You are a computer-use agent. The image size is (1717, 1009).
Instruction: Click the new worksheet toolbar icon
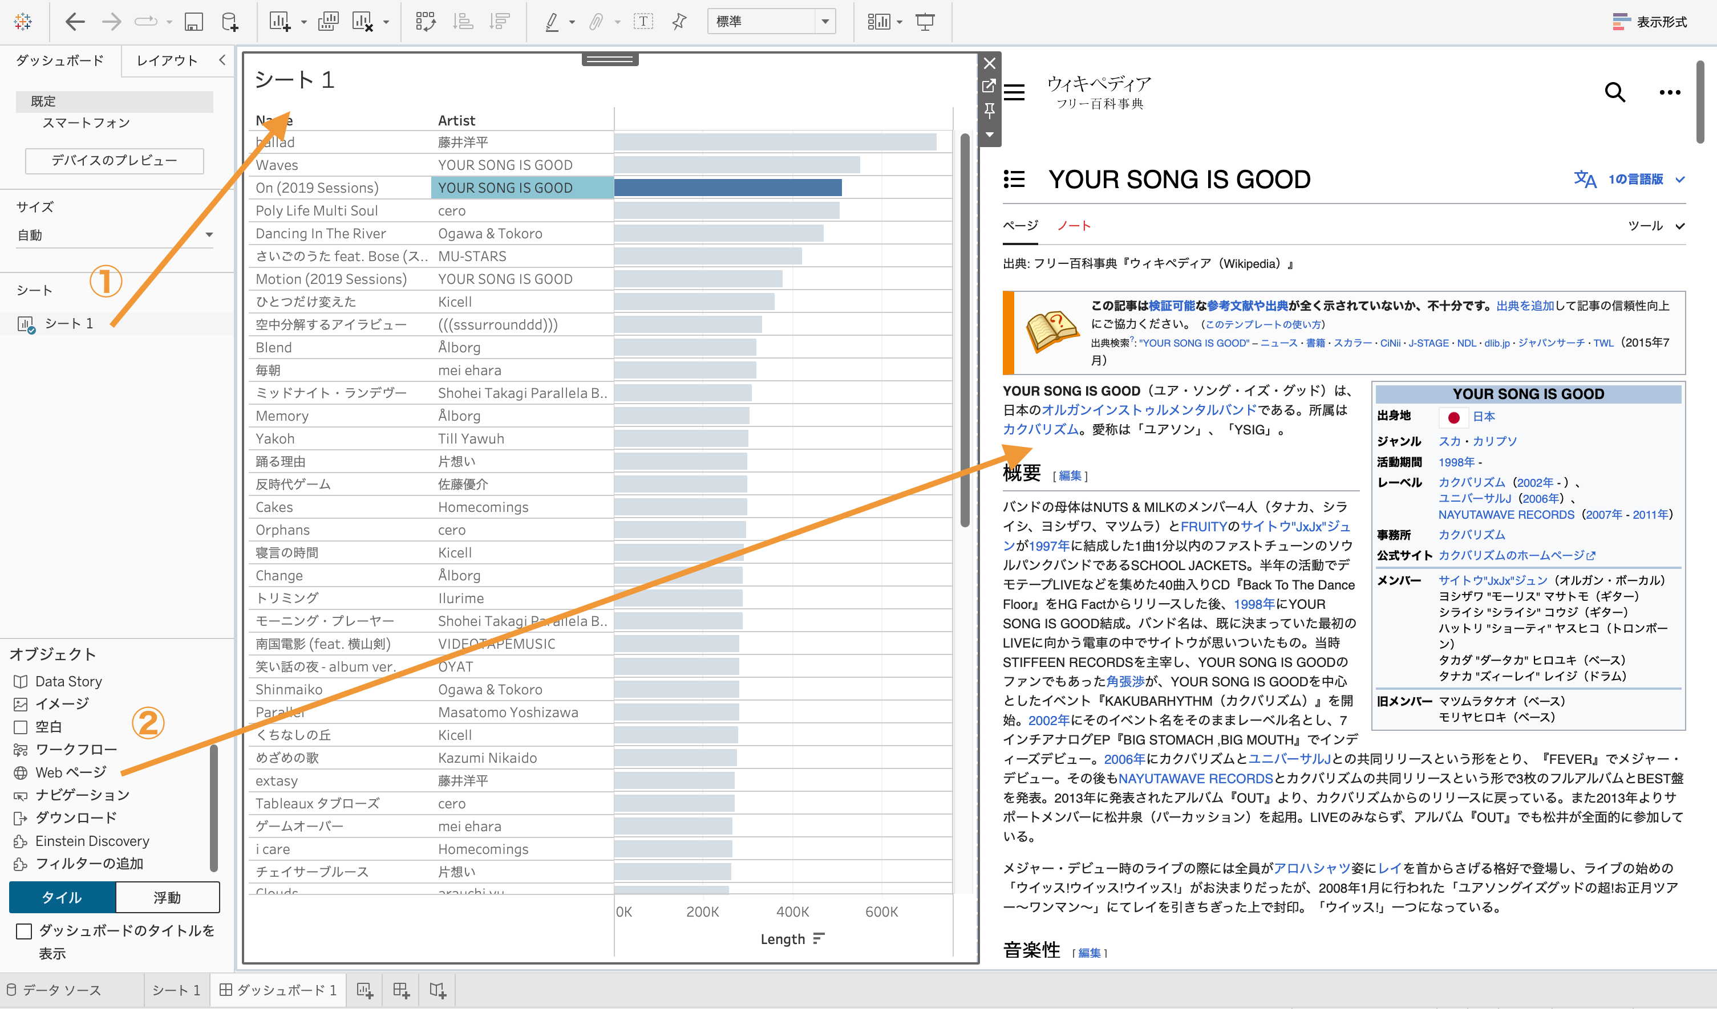tap(280, 22)
